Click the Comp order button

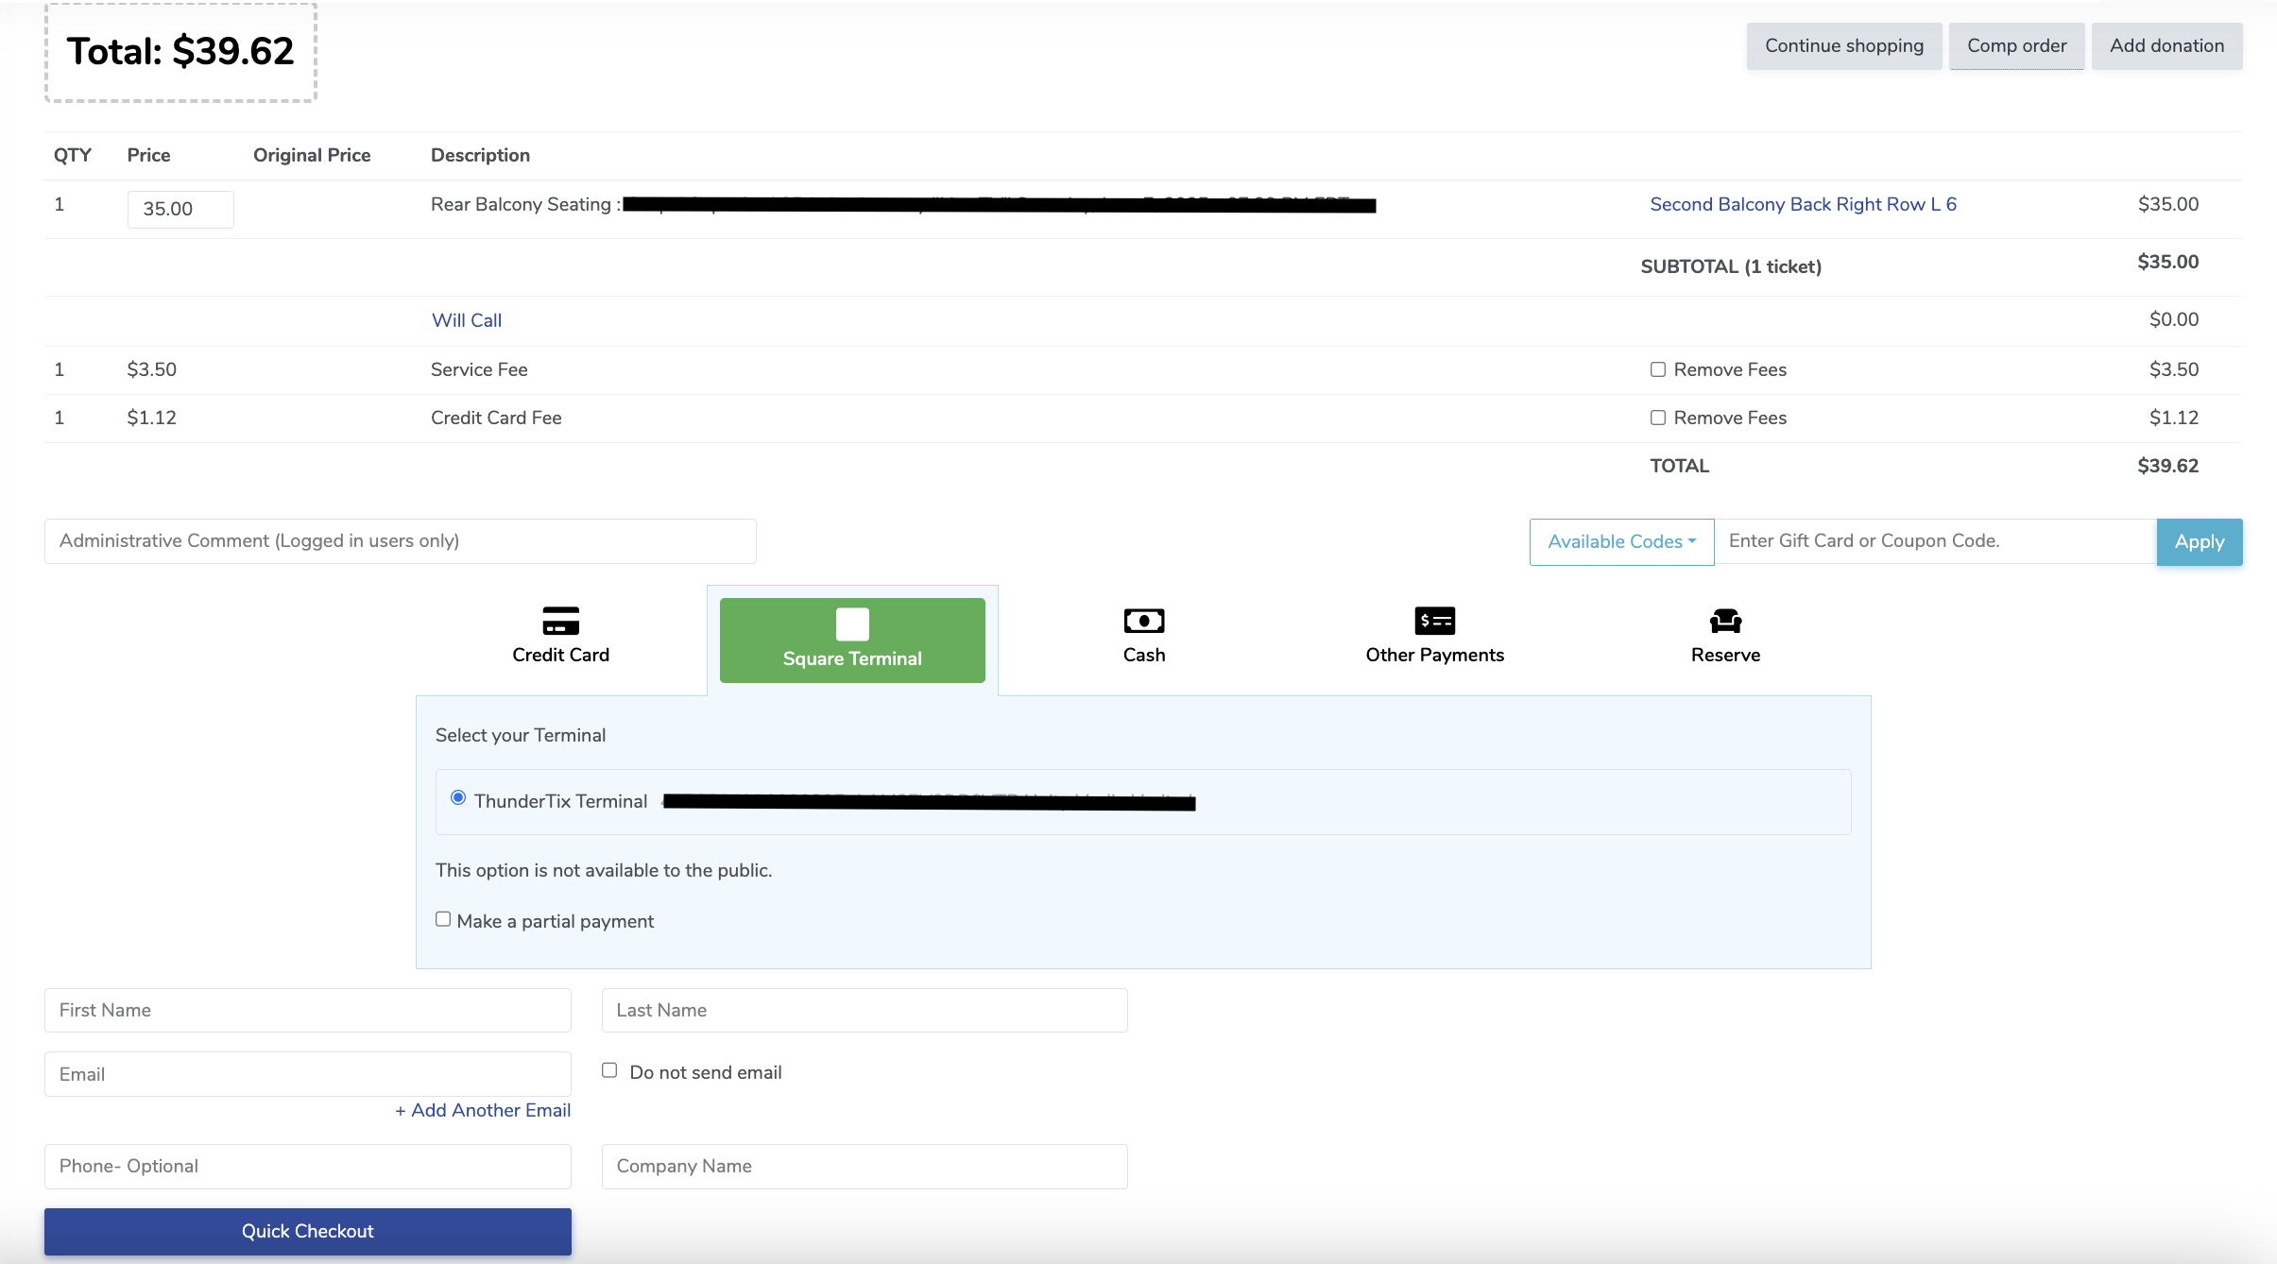(x=2015, y=46)
